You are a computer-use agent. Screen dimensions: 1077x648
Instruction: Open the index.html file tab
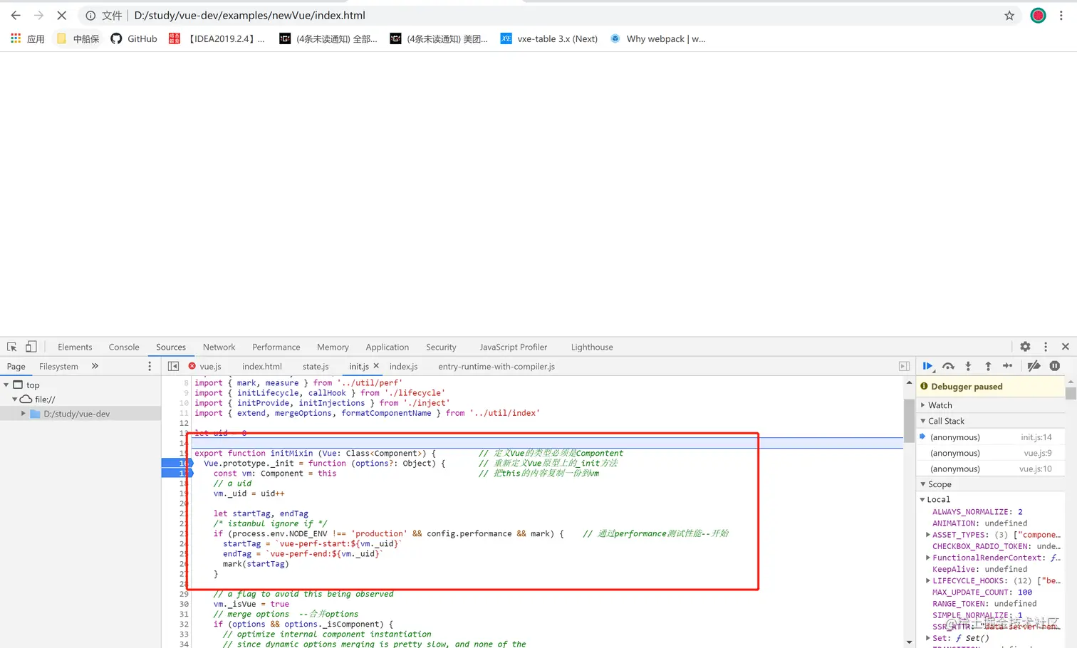262,366
